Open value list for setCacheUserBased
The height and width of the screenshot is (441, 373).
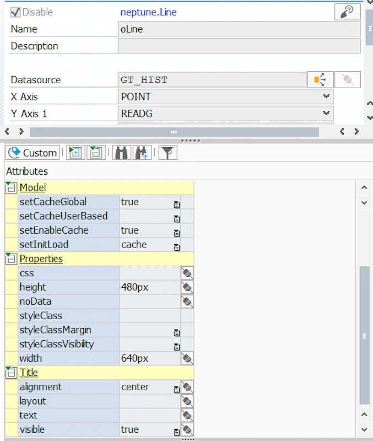[x=176, y=218]
